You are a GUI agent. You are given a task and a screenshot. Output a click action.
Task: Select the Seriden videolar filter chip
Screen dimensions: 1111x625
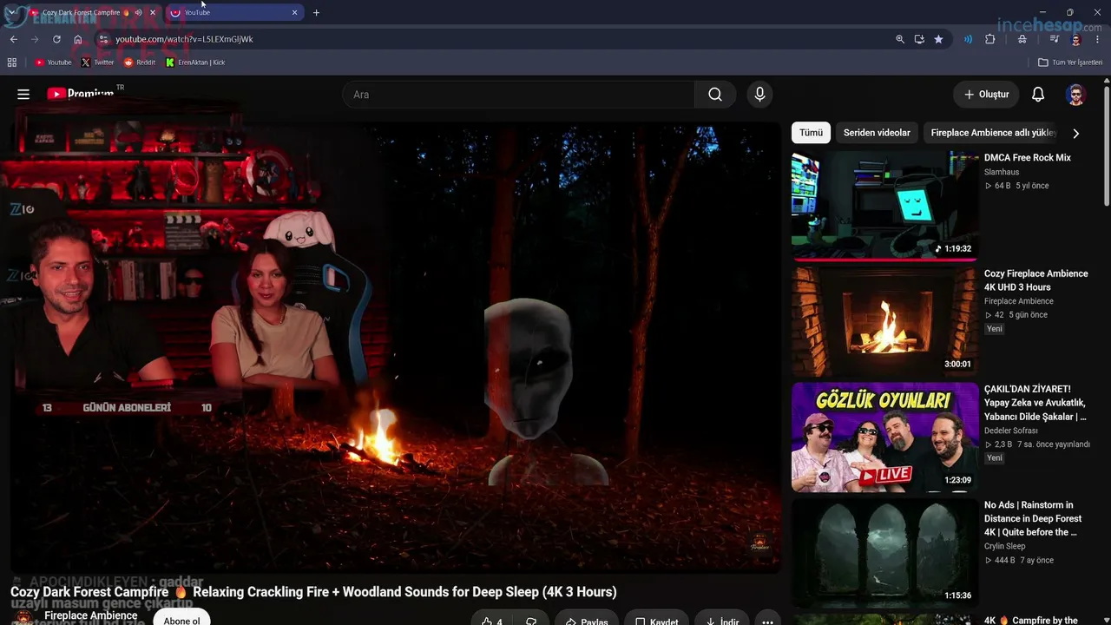(x=877, y=133)
